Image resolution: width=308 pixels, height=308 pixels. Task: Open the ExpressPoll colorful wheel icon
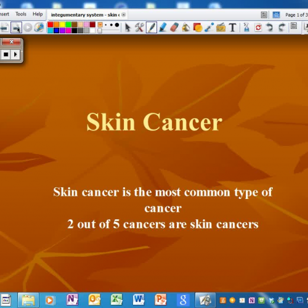(x=39, y=27)
